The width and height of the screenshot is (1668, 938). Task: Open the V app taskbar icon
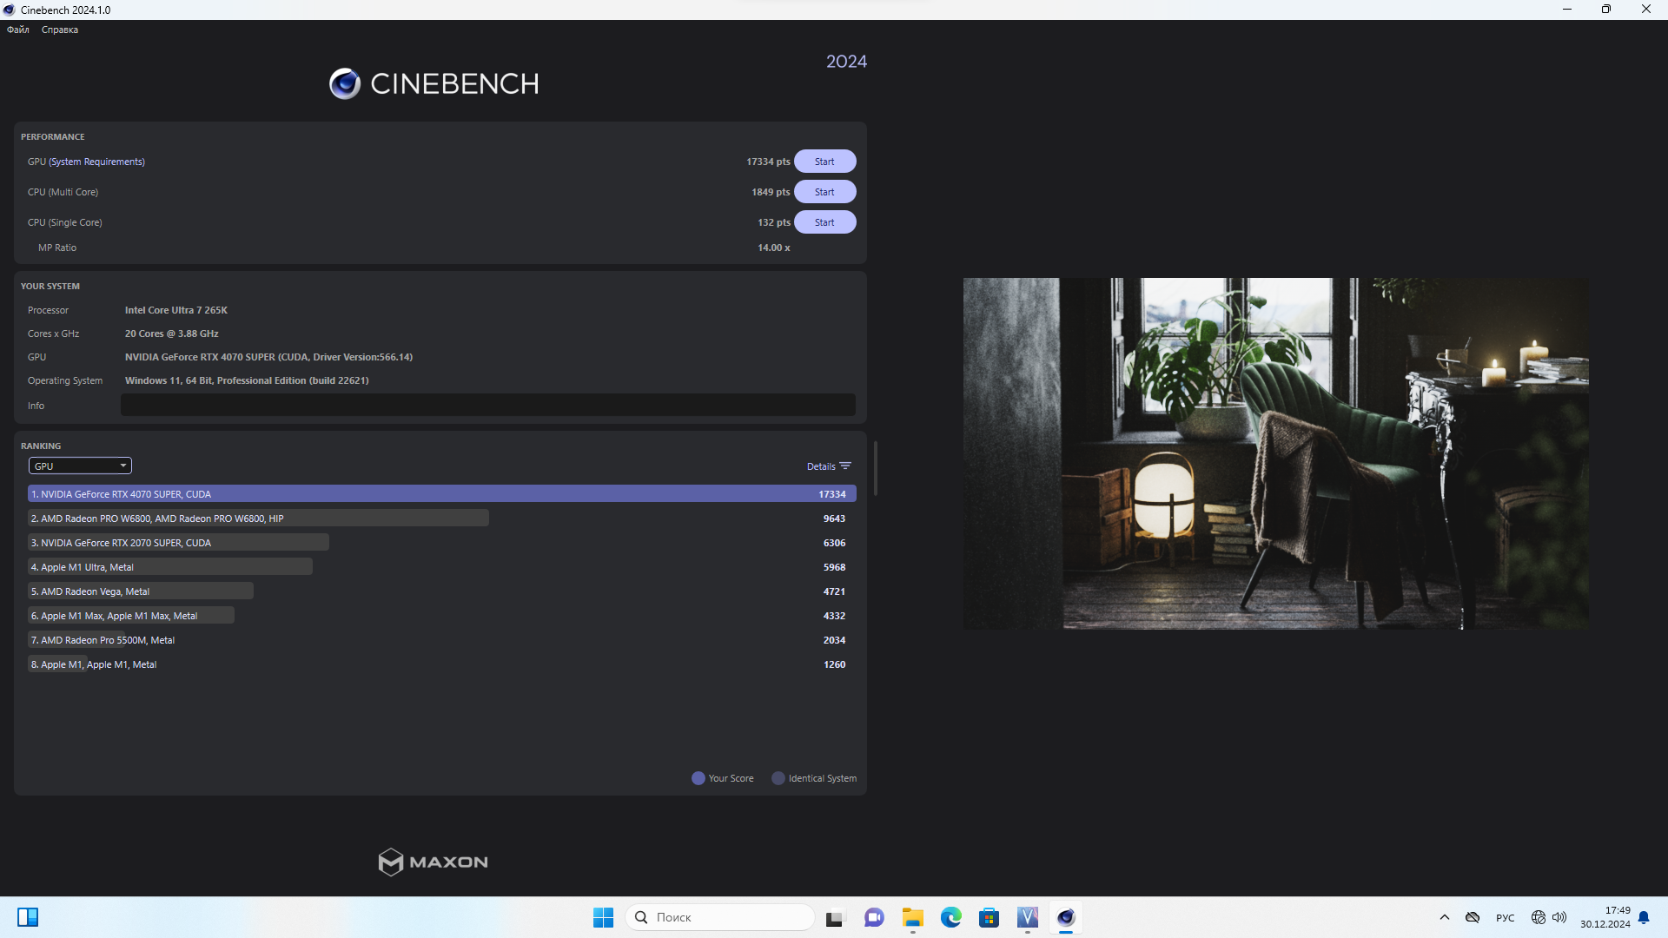(x=1027, y=917)
